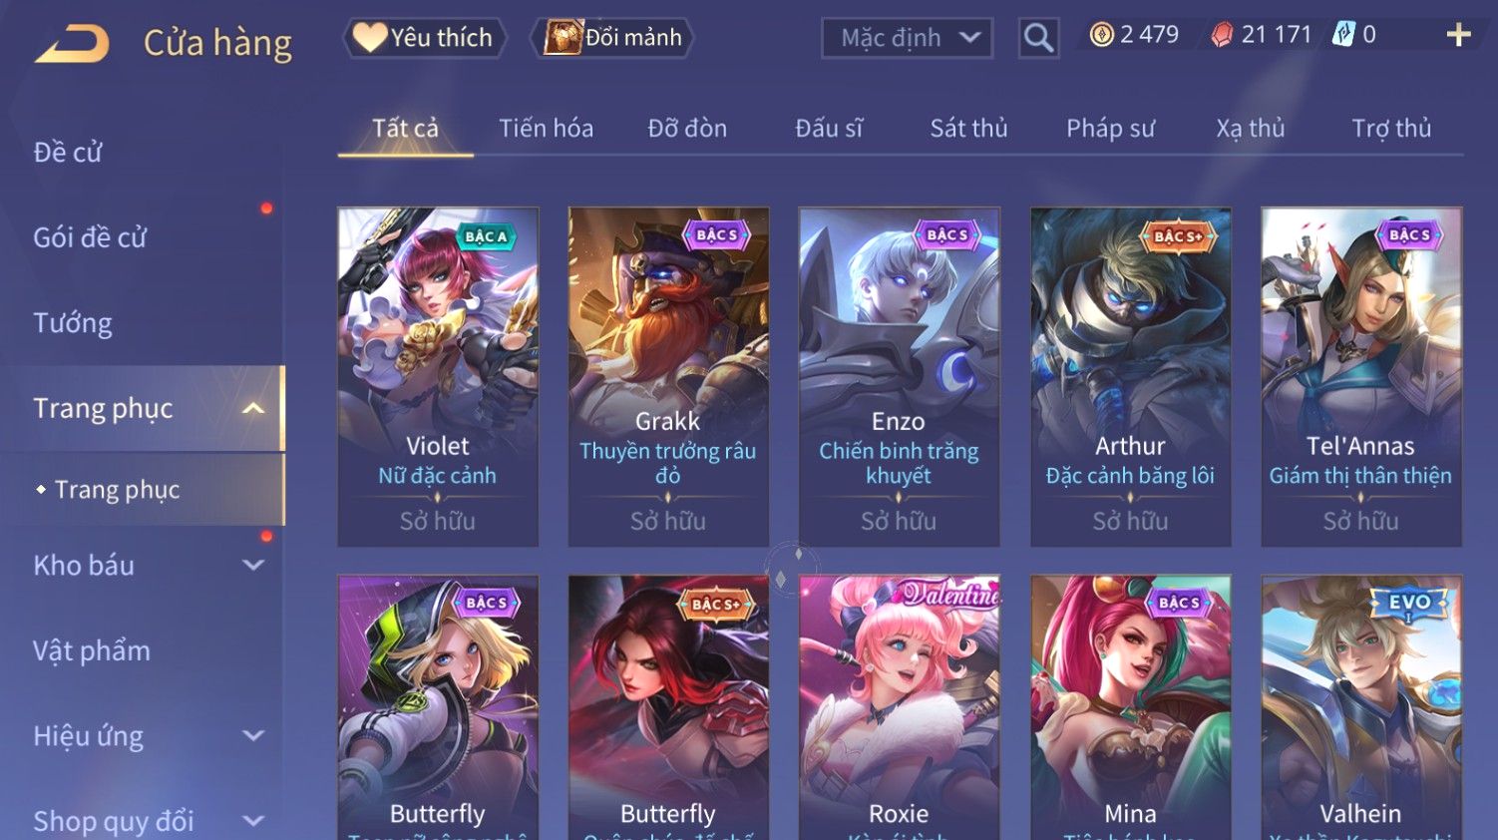The height and width of the screenshot is (840, 1498).
Task: Switch to the Tiến hóa tab
Action: pyautogui.click(x=546, y=129)
